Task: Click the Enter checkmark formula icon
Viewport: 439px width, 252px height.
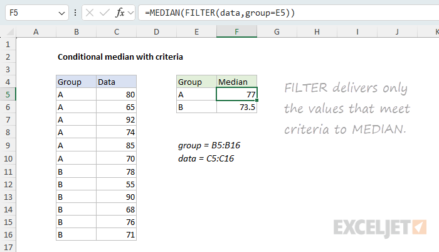Action: click(105, 13)
